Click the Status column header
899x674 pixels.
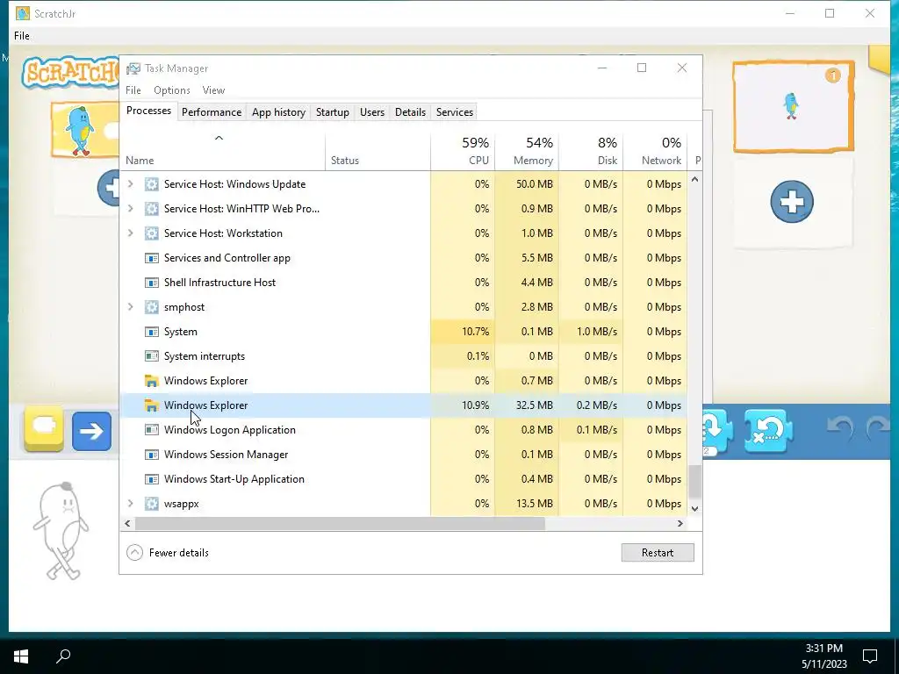click(x=378, y=152)
